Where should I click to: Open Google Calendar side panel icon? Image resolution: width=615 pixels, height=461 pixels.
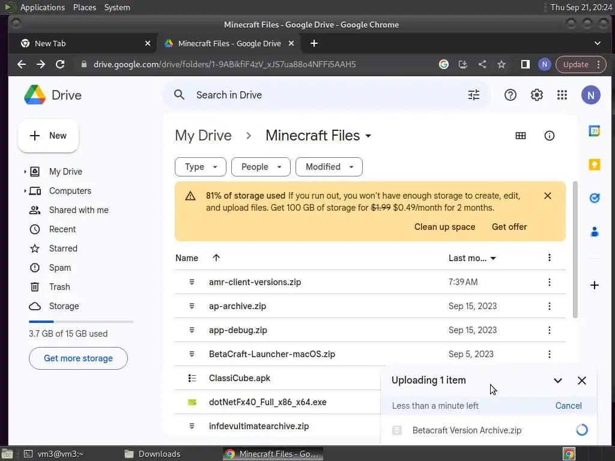[x=594, y=130]
